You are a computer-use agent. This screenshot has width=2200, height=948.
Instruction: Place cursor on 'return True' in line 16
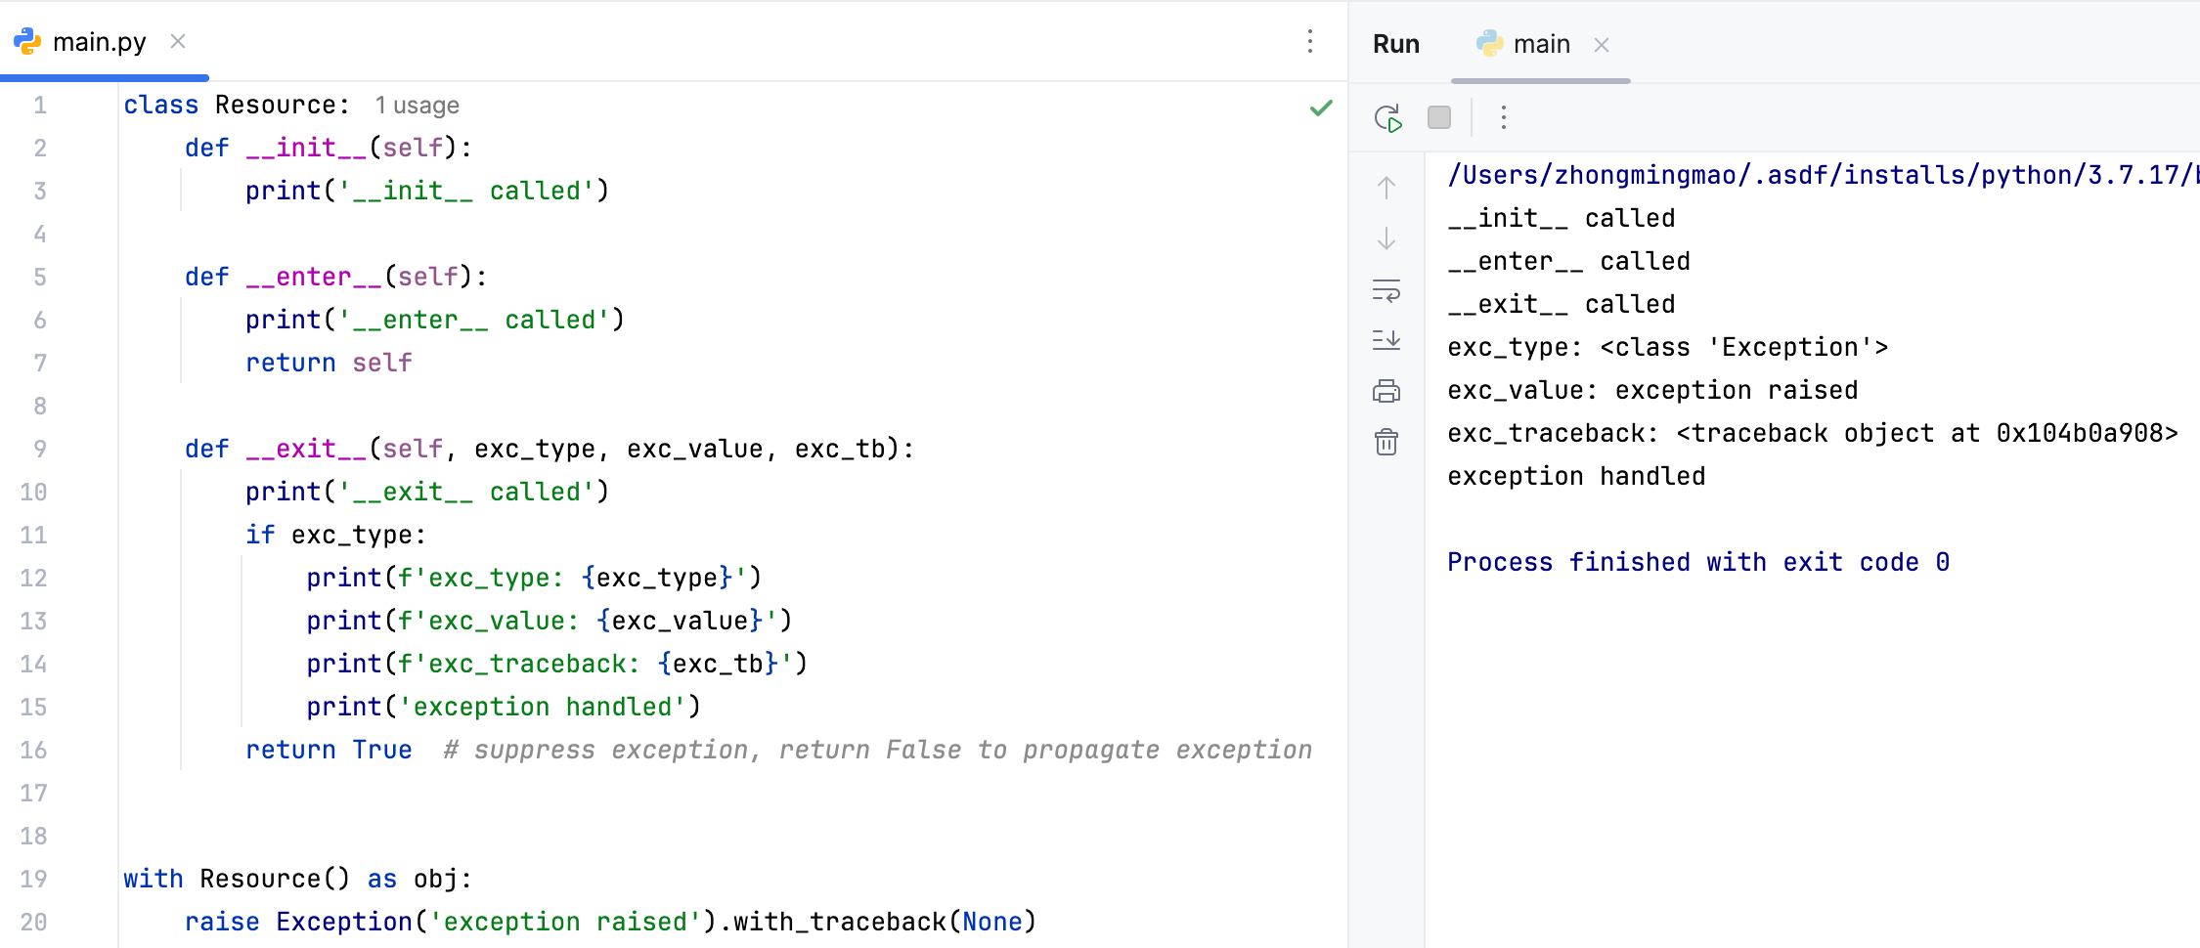pos(329,750)
